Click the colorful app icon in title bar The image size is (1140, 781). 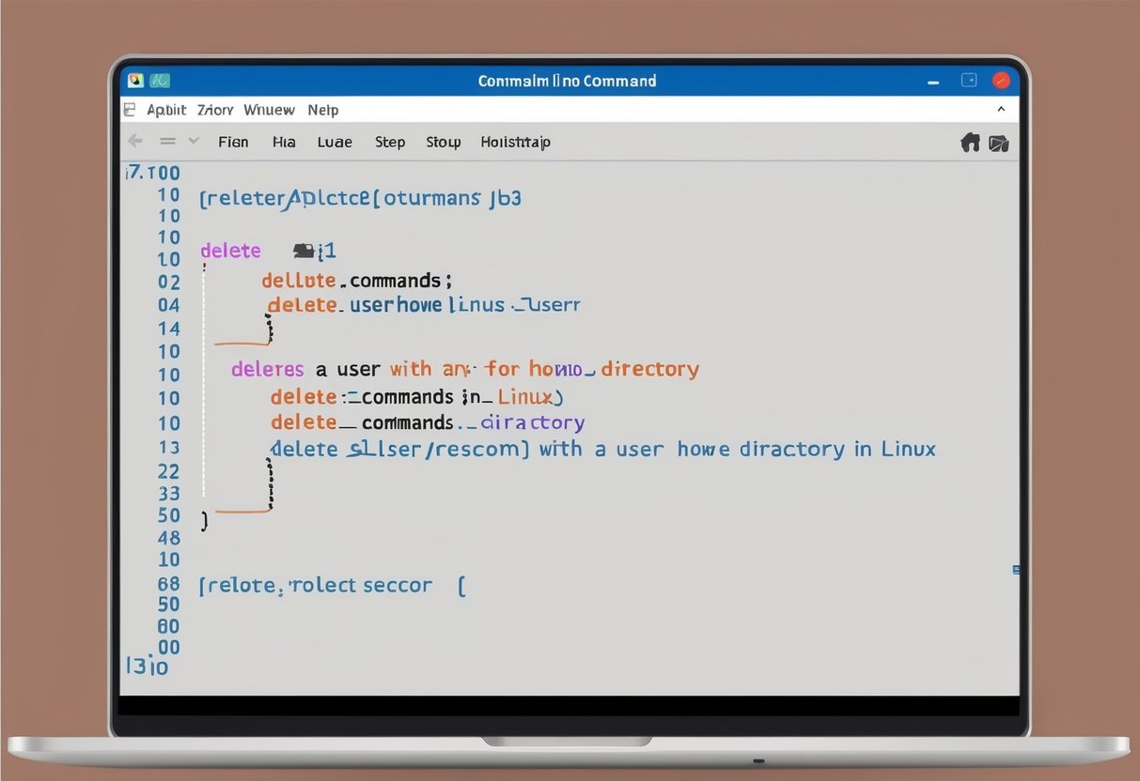click(x=135, y=81)
